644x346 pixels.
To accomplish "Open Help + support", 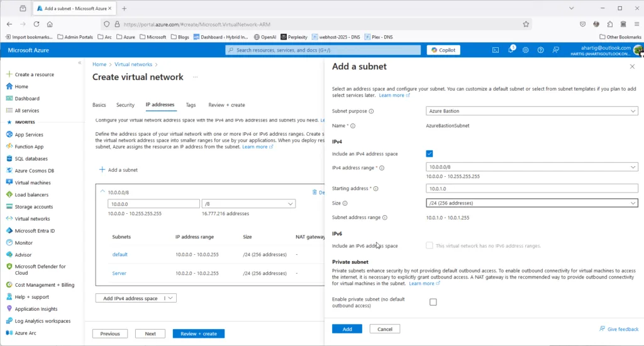I will point(28,297).
